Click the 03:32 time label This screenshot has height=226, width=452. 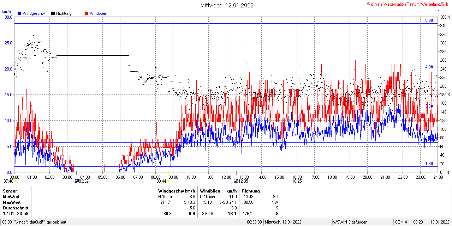(84, 181)
